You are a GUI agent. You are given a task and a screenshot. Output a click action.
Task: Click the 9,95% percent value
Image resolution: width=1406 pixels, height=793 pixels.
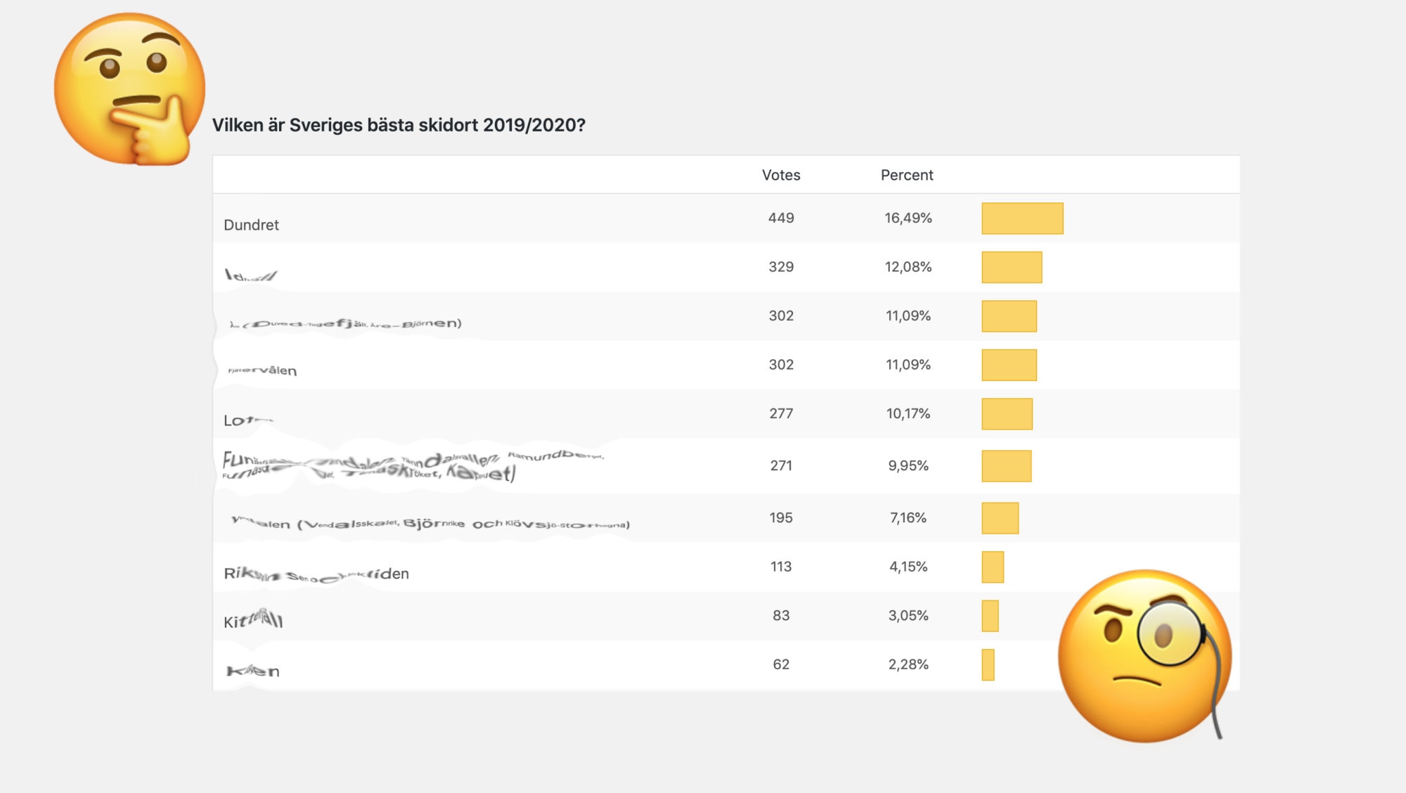[x=908, y=465]
